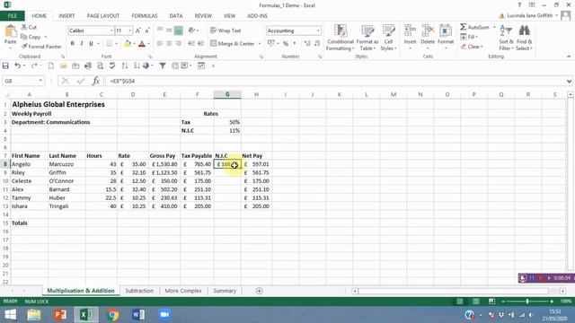Click the AutoSum sigma
This screenshot has width=575, height=323.
464,27
